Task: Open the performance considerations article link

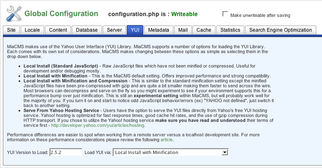Action: pos(166,140)
